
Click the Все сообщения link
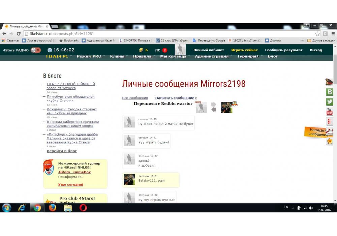[x=135, y=98]
